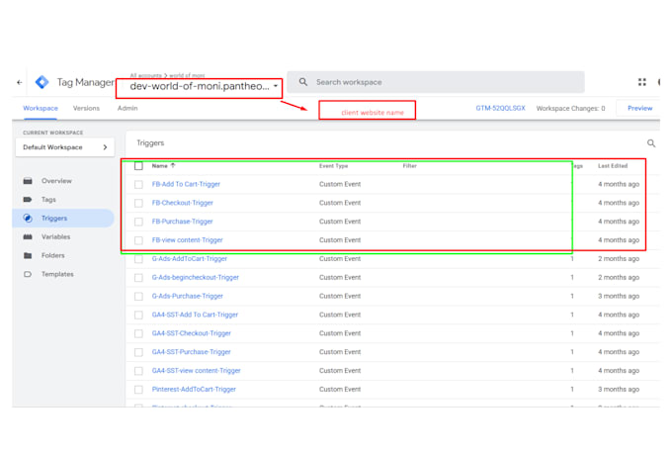Click the Filter column header

409,165
